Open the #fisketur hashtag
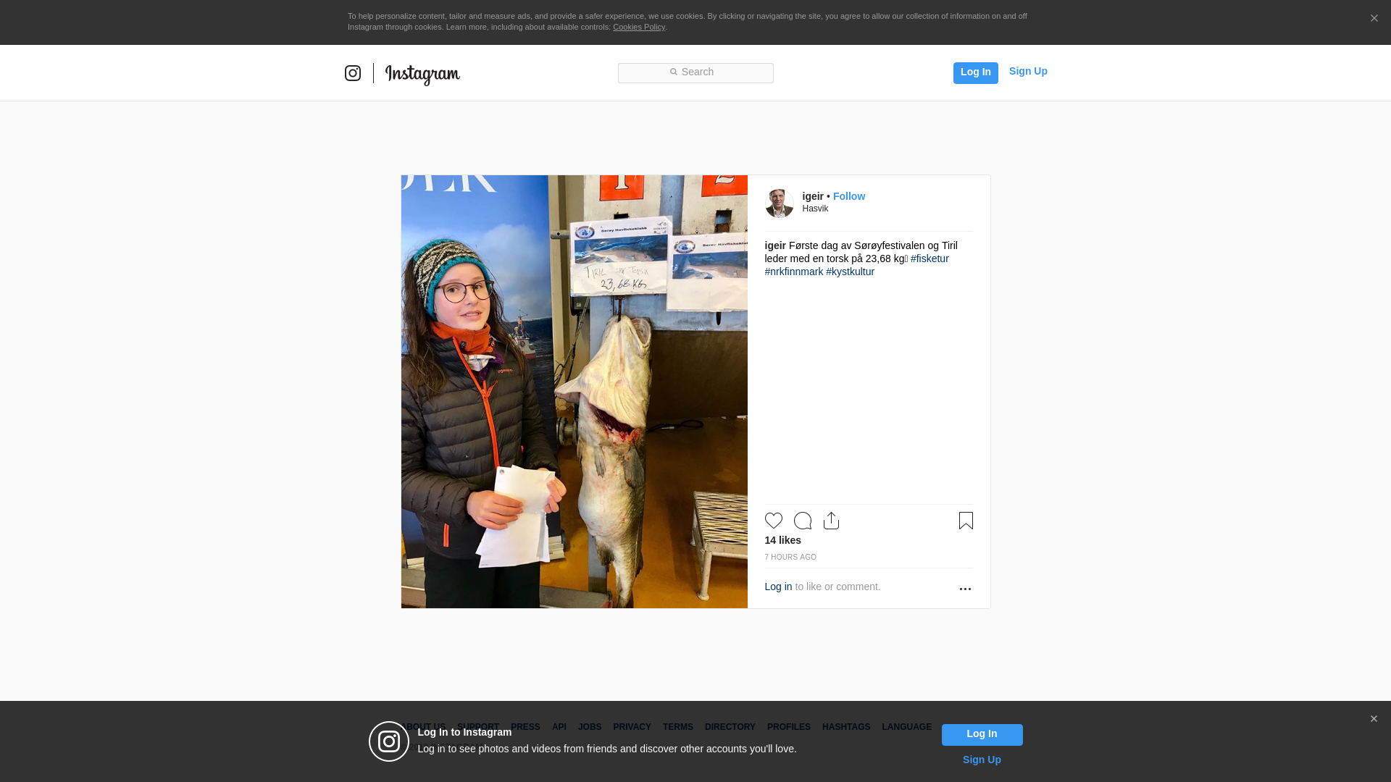The width and height of the screenshot is (1391, 782). (x=930, y=258)
